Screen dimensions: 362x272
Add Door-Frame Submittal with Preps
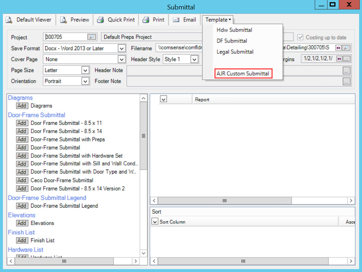tap(22, 140)
